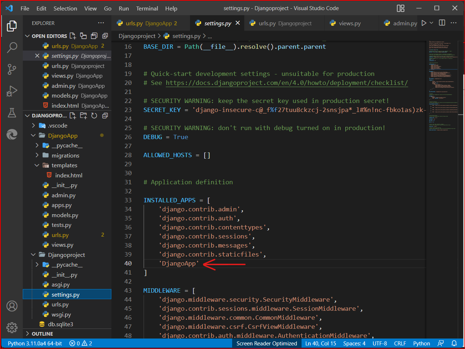465x349 pixels.
Task: Open models.py in DjangoApp folder
Action: (x=65, y=215)
